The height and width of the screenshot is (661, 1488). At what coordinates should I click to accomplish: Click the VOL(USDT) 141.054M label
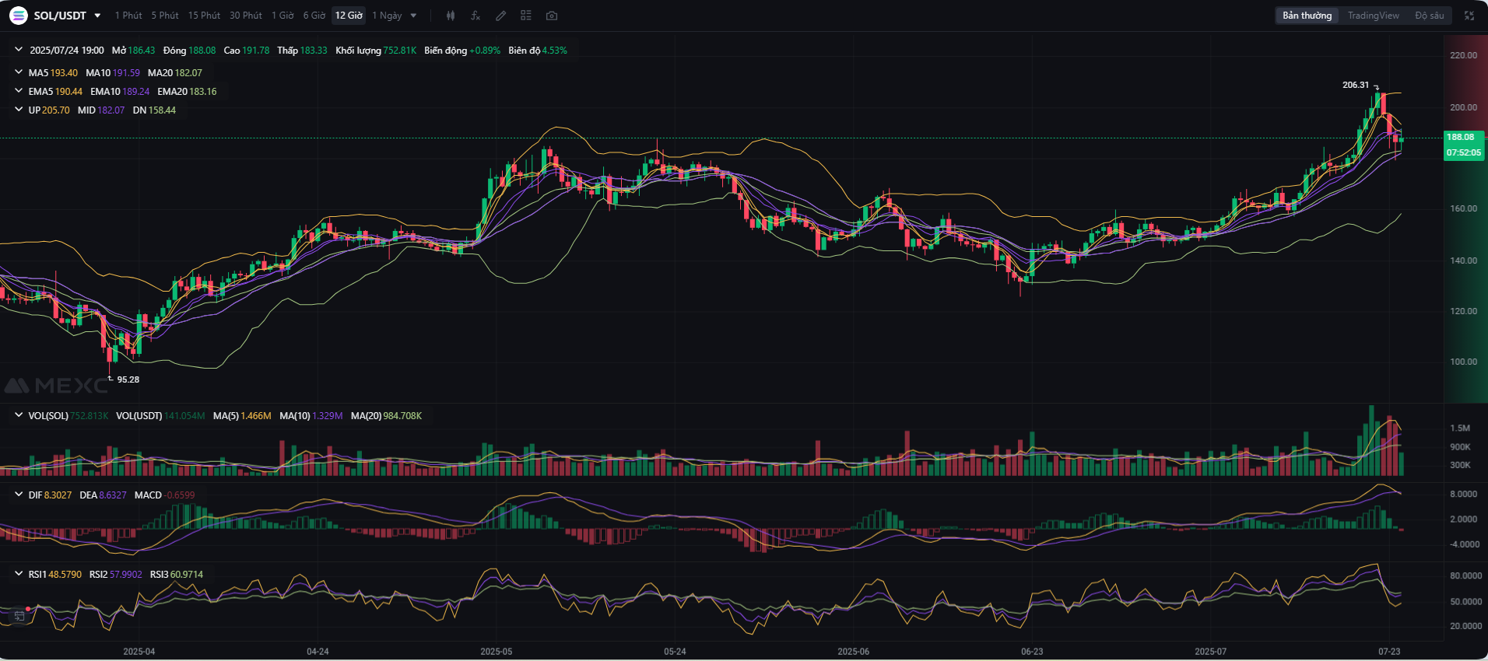[160, 416]
